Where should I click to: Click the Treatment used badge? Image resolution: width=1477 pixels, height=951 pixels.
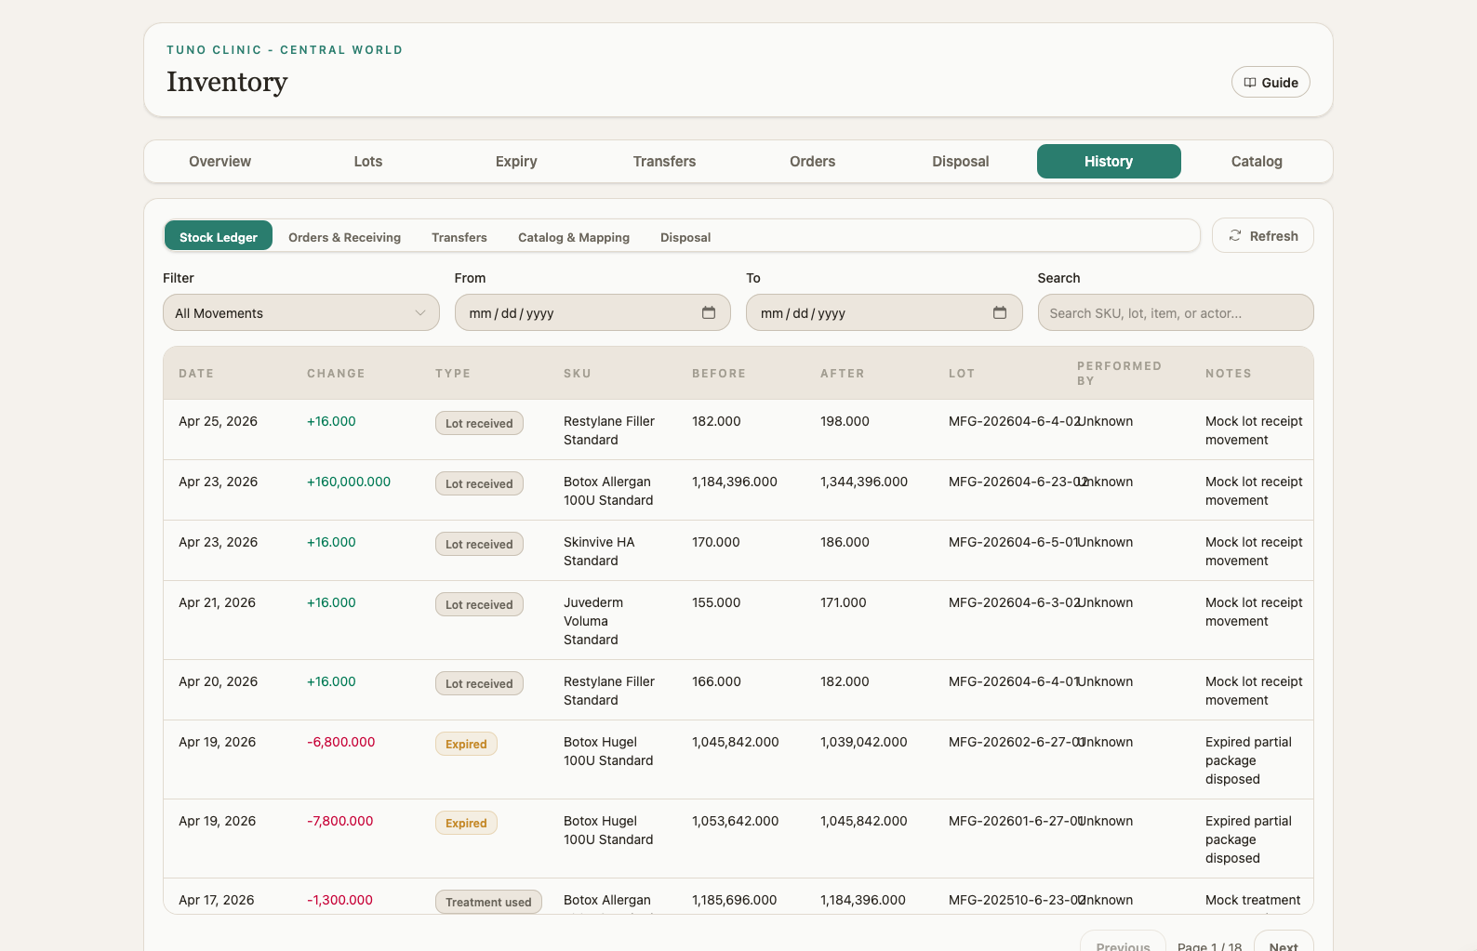488,902
